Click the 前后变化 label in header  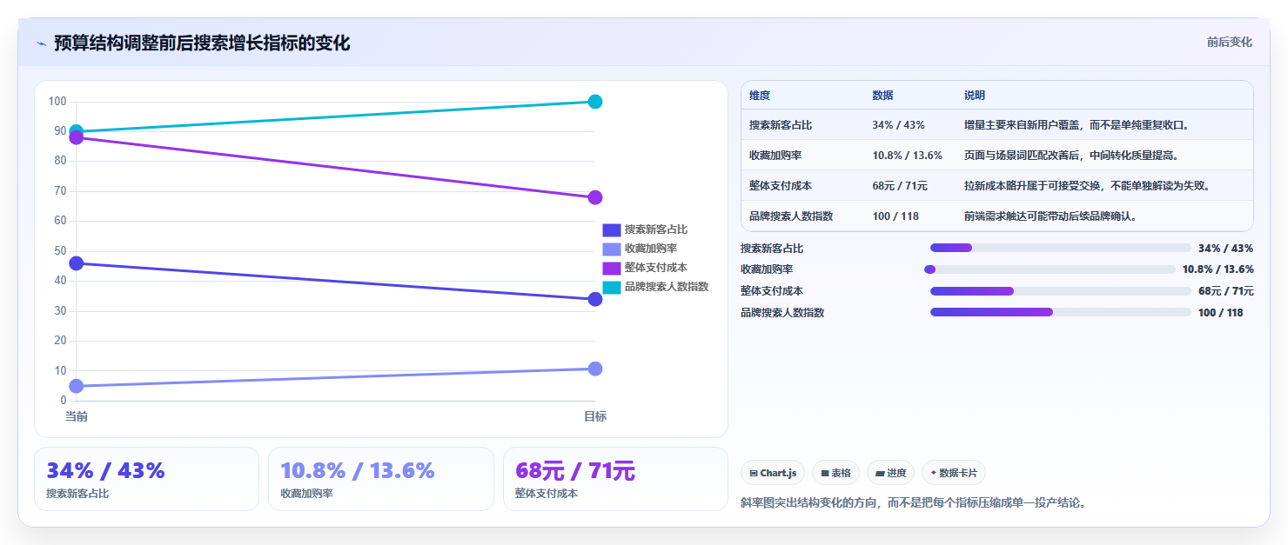pos(1229,42)
